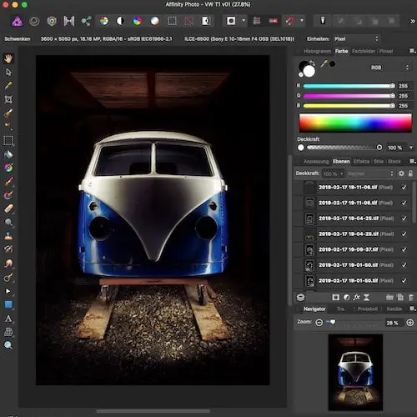Open the RGB color model dropdown
417x417 pixels.
[389, 68]
